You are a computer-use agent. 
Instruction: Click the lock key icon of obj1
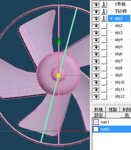(104, 18)
